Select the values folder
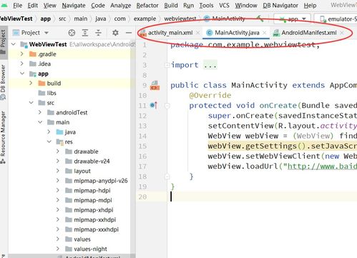 [78, 239]
